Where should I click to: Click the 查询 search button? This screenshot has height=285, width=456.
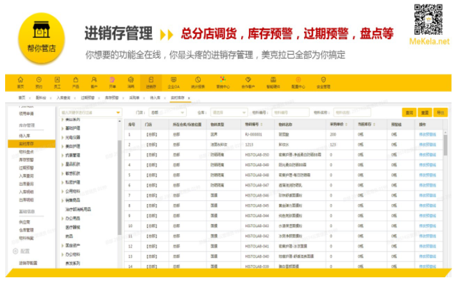(x=409, y=113)
